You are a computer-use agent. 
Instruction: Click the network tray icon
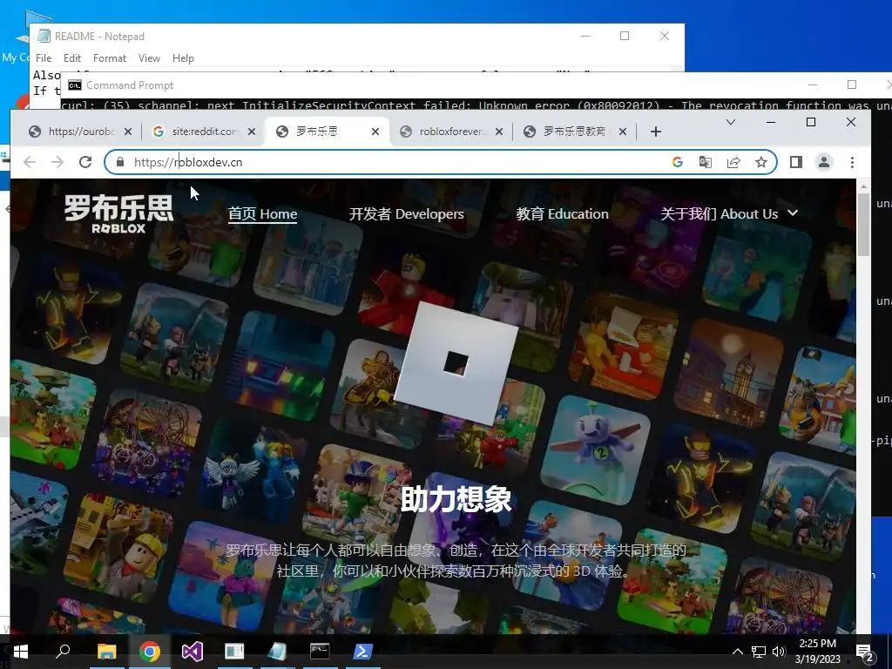click(x=759, y=652)
